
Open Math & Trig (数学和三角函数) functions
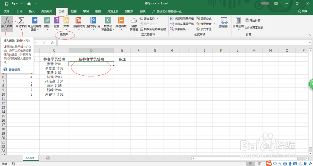coord(108,23)
